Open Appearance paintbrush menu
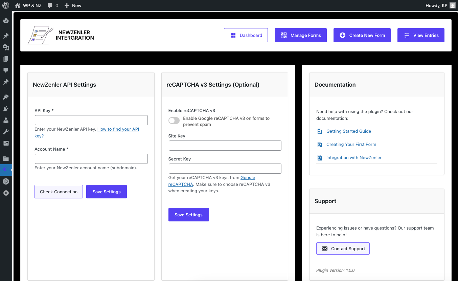 (x=6, y=97)
